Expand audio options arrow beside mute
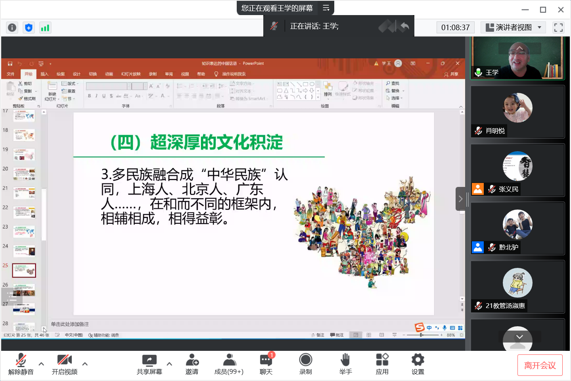 point(41,364)
